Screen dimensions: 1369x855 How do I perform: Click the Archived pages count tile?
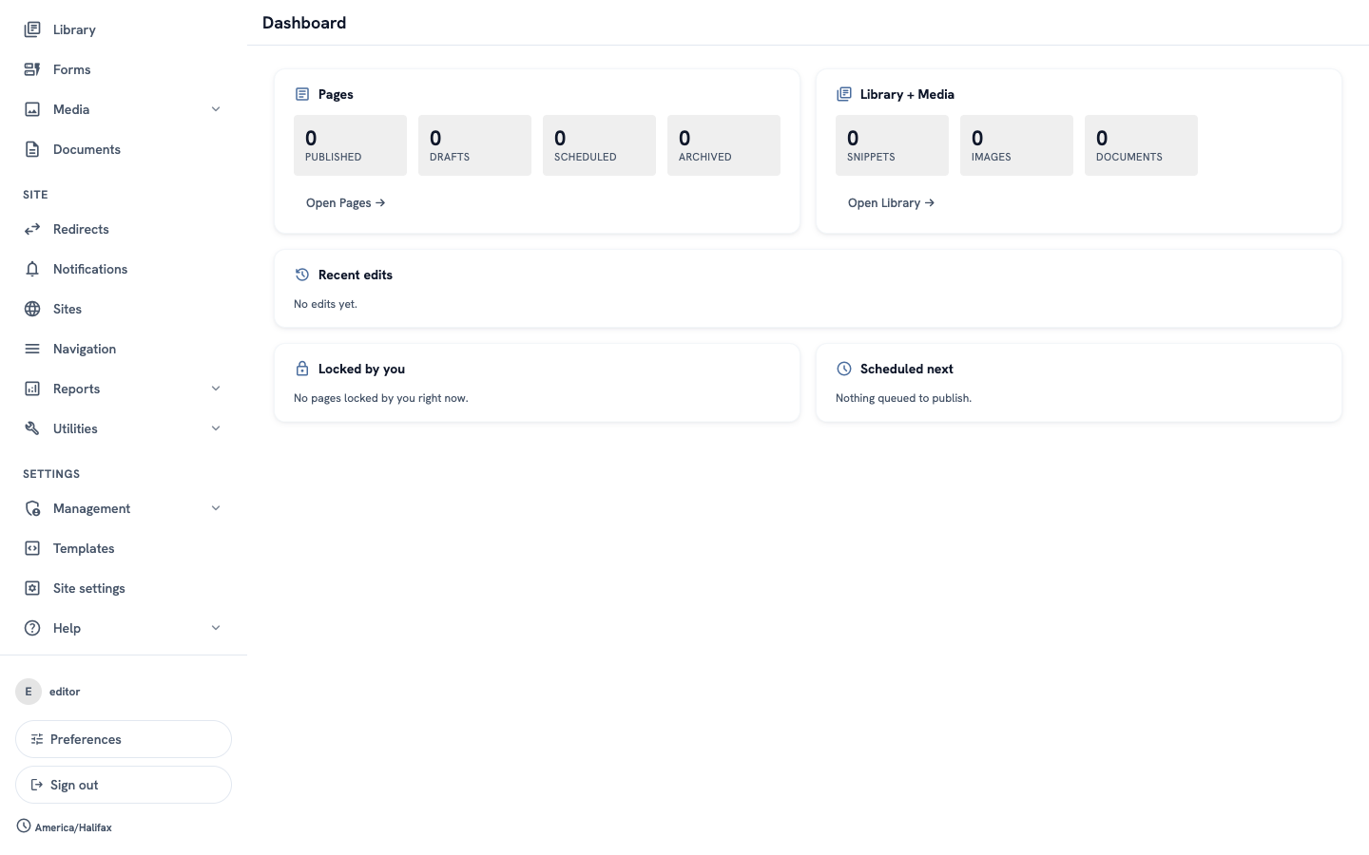(723, 145)
